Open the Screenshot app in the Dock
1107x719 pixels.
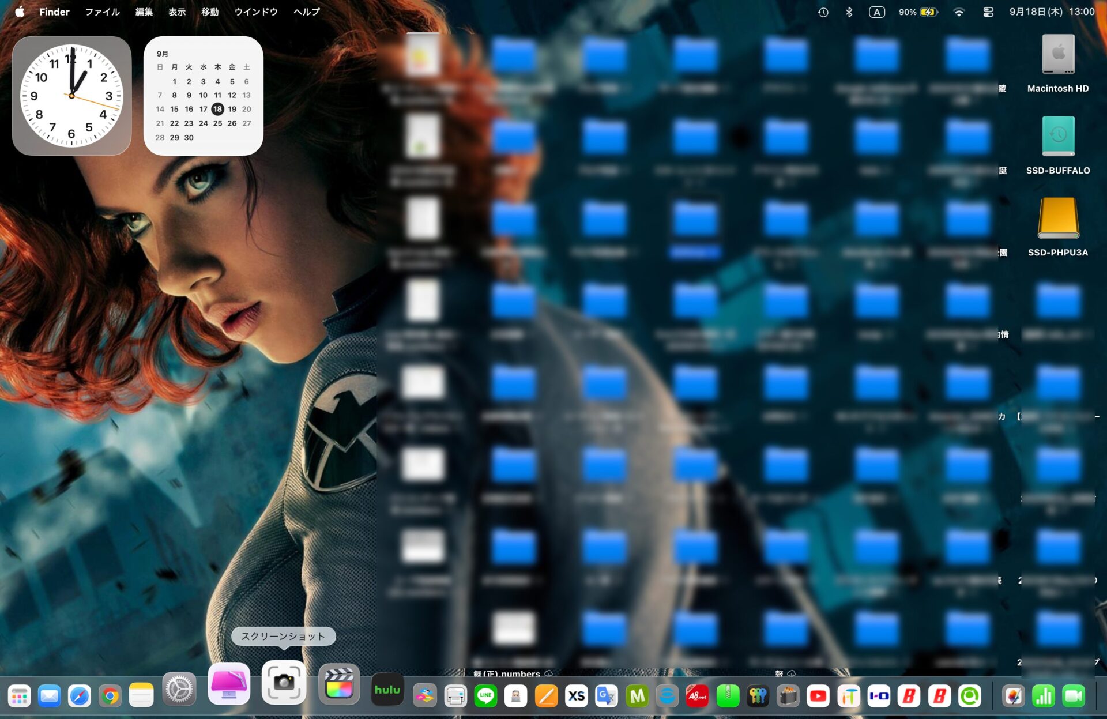(284, 683)
